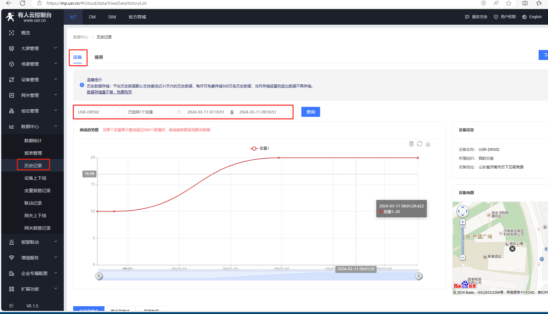
Task: Click the map zoom out button
Action: [x=463, y=257]
